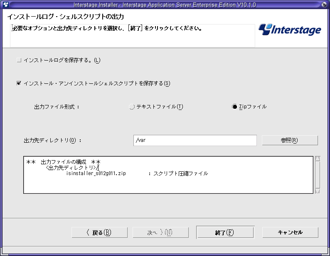Click the output directory field containing /var
The height and width of the screenshot is (256, 330).
tap(195, 140)
